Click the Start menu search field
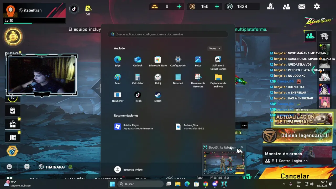The image size is (336, 189). point(168,34)
